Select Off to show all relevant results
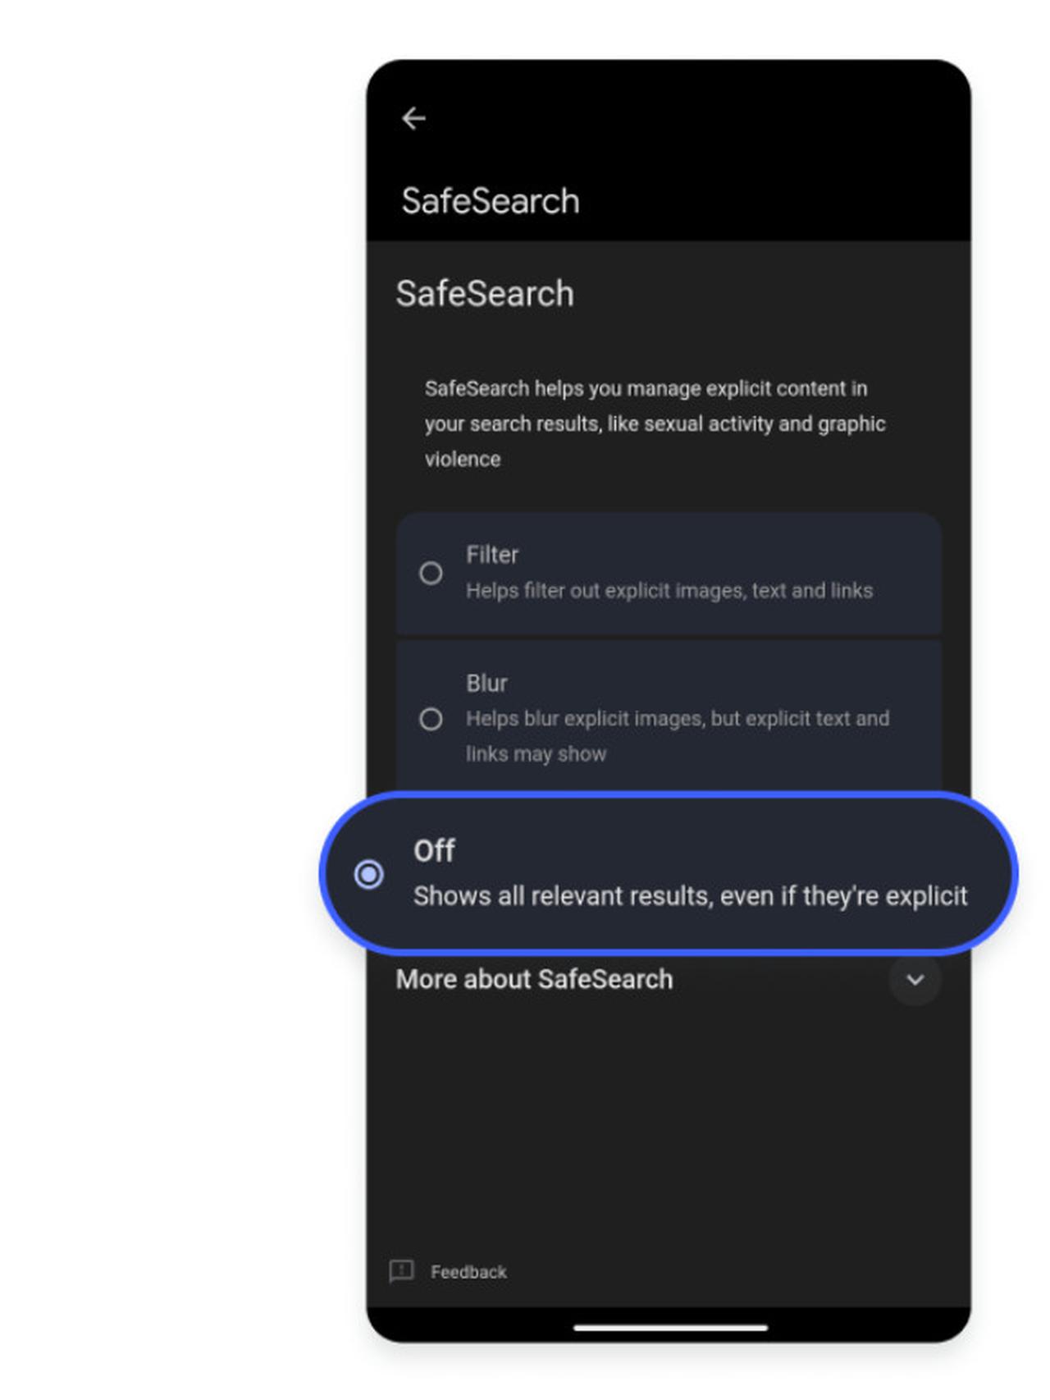 [370, 876]
